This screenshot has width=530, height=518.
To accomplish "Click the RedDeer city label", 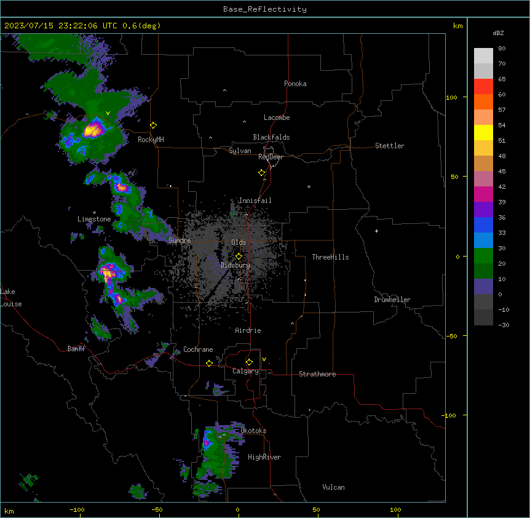I will click(x=271, y=157).
